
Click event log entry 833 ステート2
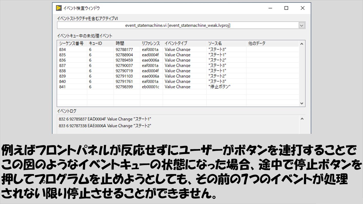point(105,126)
